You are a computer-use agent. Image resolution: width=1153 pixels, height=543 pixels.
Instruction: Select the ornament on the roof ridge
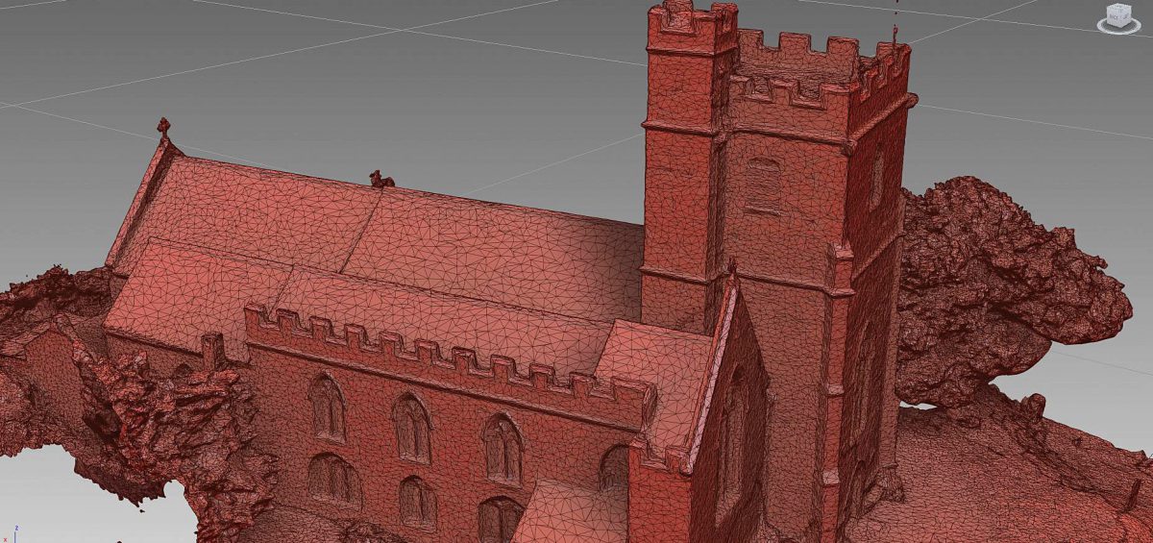point(381,179)
